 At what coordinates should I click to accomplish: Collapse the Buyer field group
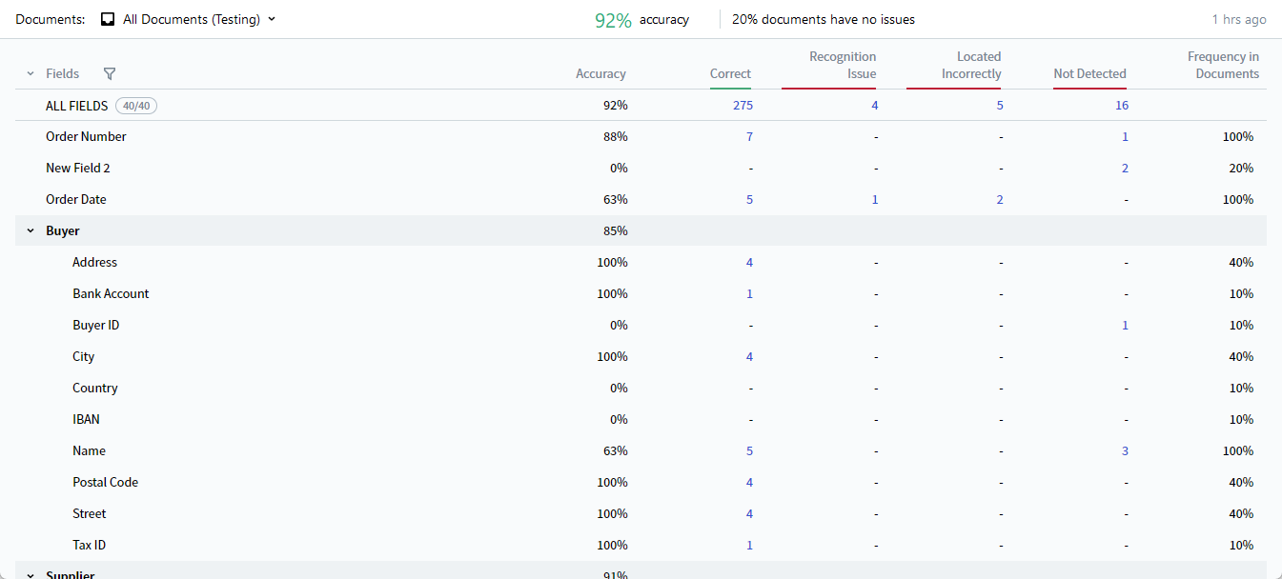[31, 230]
